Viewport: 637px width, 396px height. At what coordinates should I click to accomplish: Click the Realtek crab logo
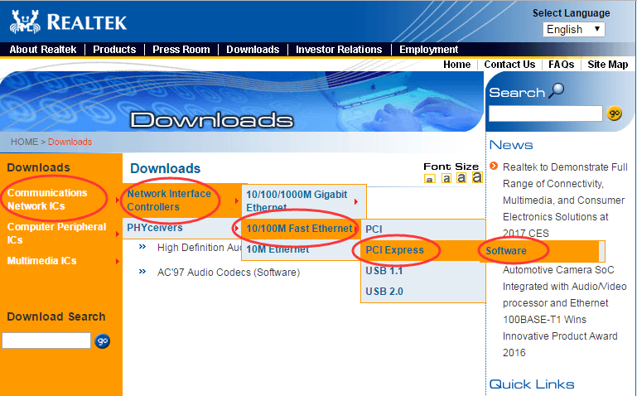(x=25, y=22)
